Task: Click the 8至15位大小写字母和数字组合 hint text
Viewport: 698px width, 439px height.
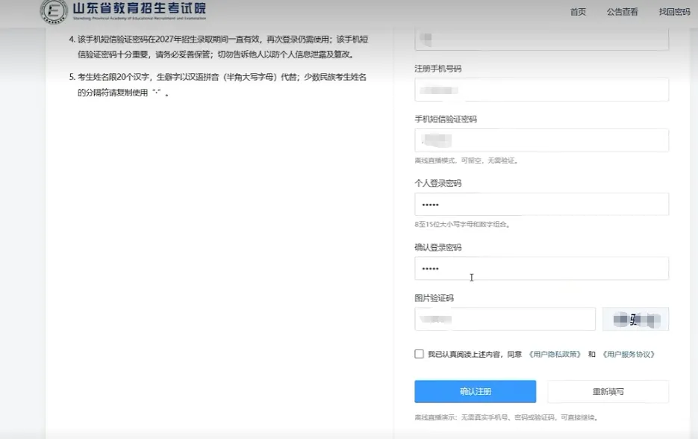Action: [462, 225]
